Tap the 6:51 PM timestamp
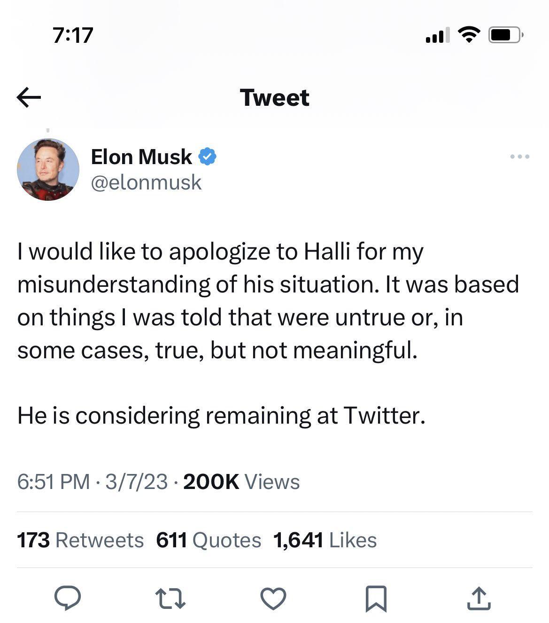549x623 pixels. [x=54, y=481]
